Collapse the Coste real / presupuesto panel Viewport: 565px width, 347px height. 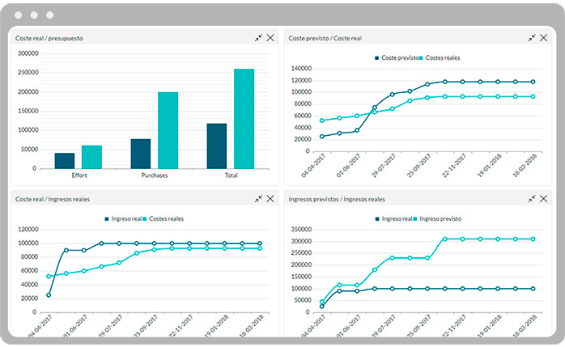point(259,38)
